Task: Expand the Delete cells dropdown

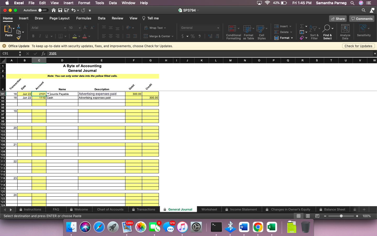Action: (x=291, y=32)
